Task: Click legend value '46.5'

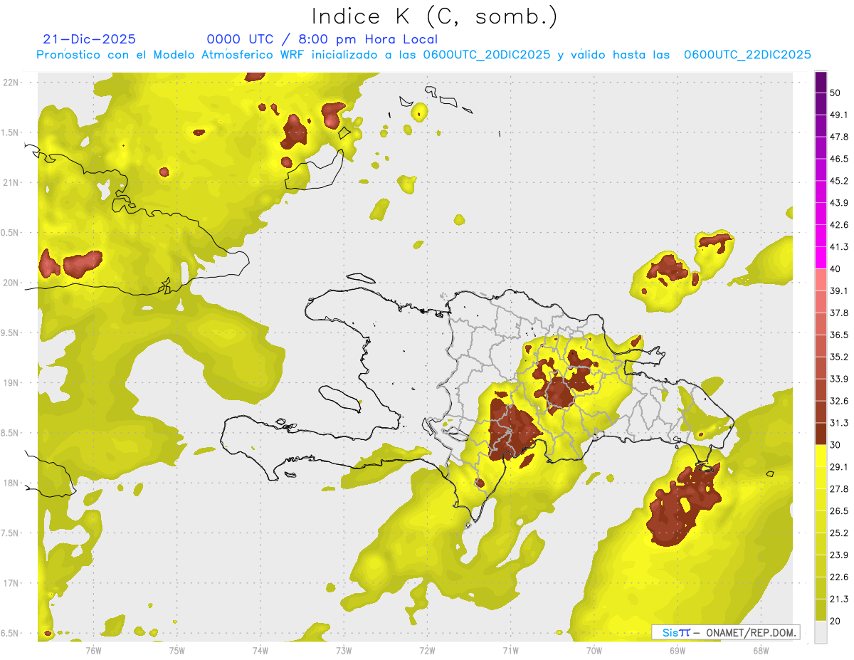Action: click(x=839, y=159)
